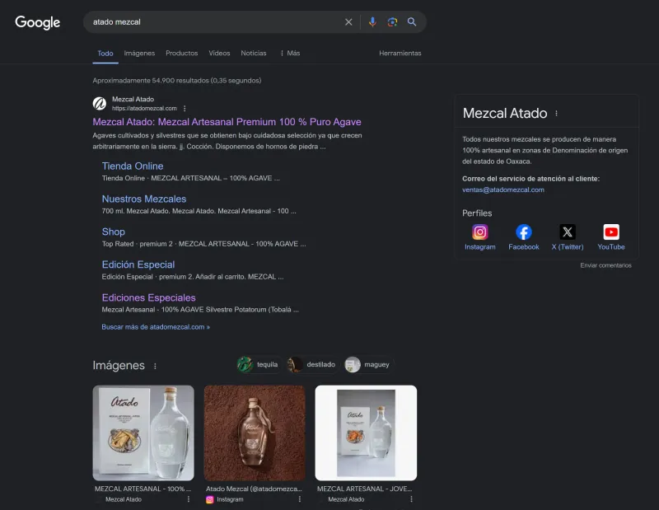Switch to the Productos tab
Screen dimensions: 659x510
pos(181,53)
